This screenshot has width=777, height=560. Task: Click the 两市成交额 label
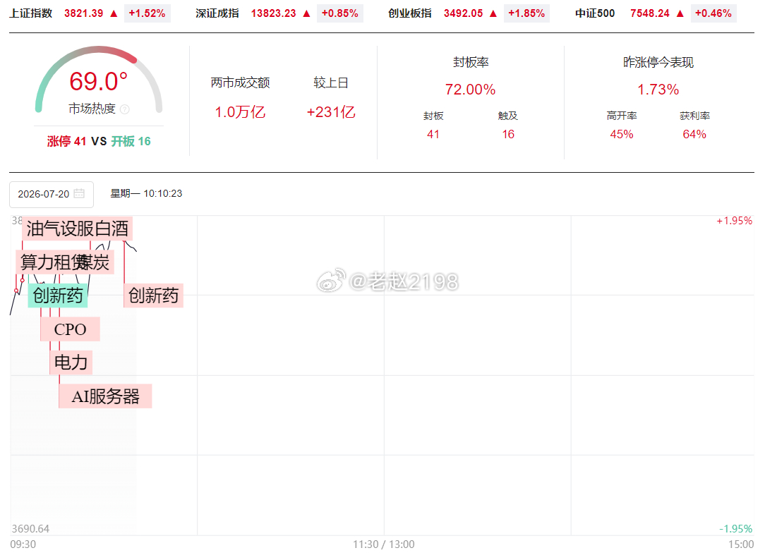(x=241, y=83)
